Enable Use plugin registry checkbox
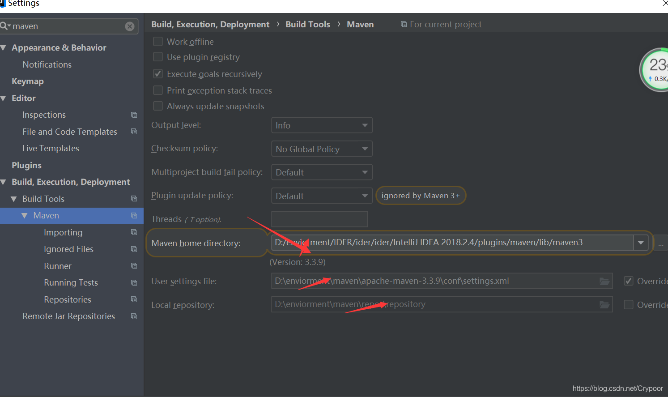The height and width of the screenshot is (397, 668). [158, 57]
